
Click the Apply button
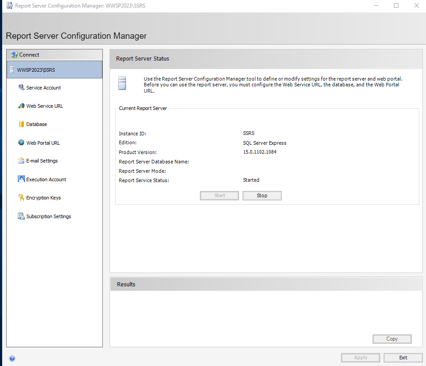pyautogui.click(x=361, y=358)
